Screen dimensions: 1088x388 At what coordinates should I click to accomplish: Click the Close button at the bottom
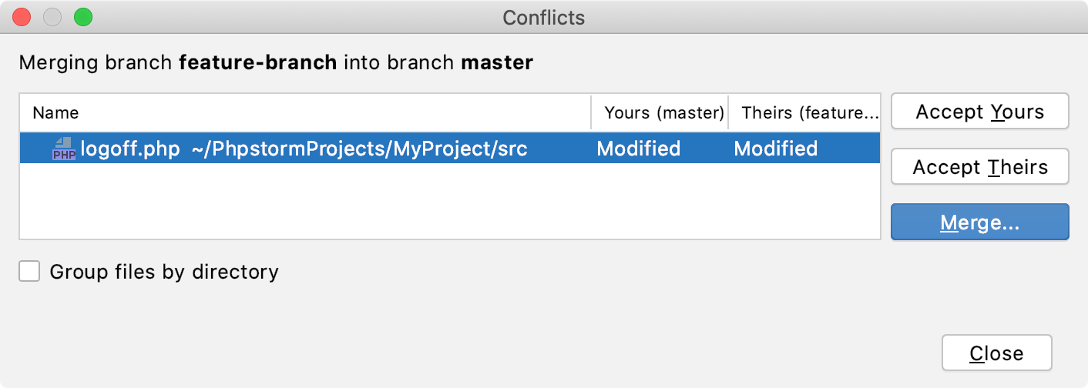[996, 353]
